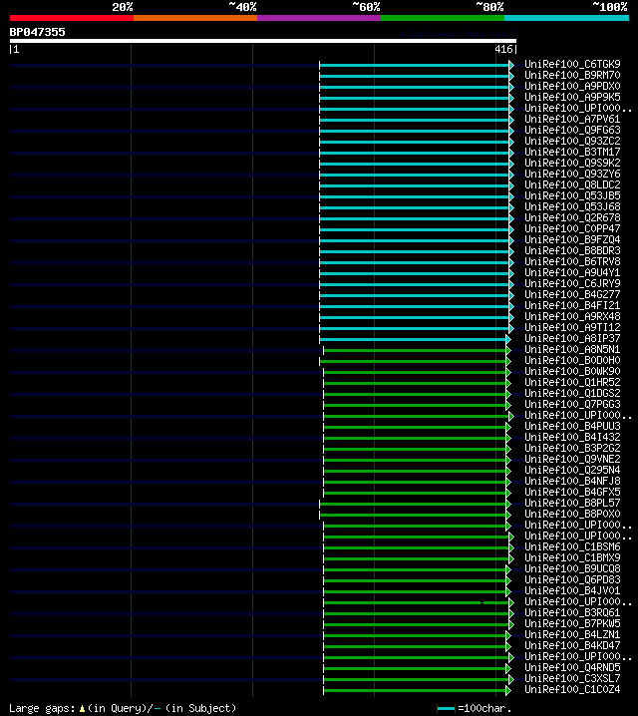Viewport: 638px width, 716px height.
Task: Open hit UniRef100_B6TRV8
Action: click(x=572, y=261)
